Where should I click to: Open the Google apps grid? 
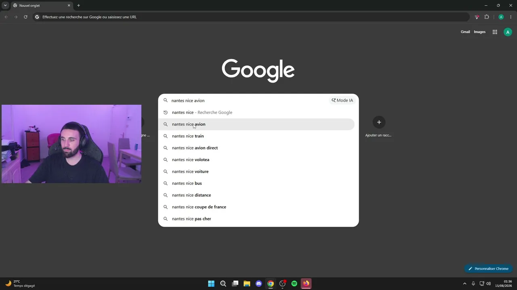click(495, 32)
